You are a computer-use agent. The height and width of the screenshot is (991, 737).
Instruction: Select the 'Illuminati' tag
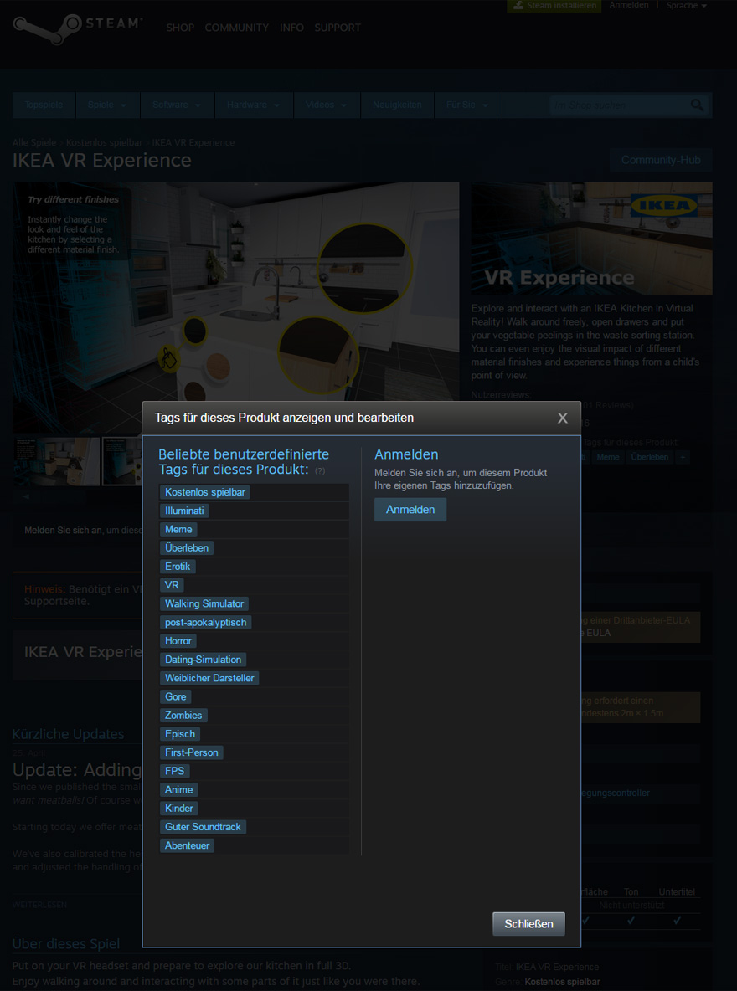[x=184, y=511]
